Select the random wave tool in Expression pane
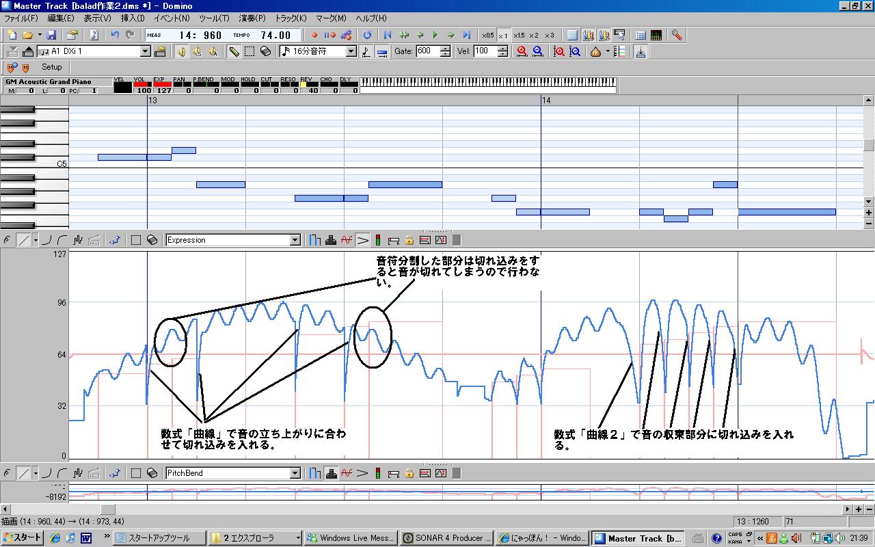The image size is (875, 547). pos(78,240)
